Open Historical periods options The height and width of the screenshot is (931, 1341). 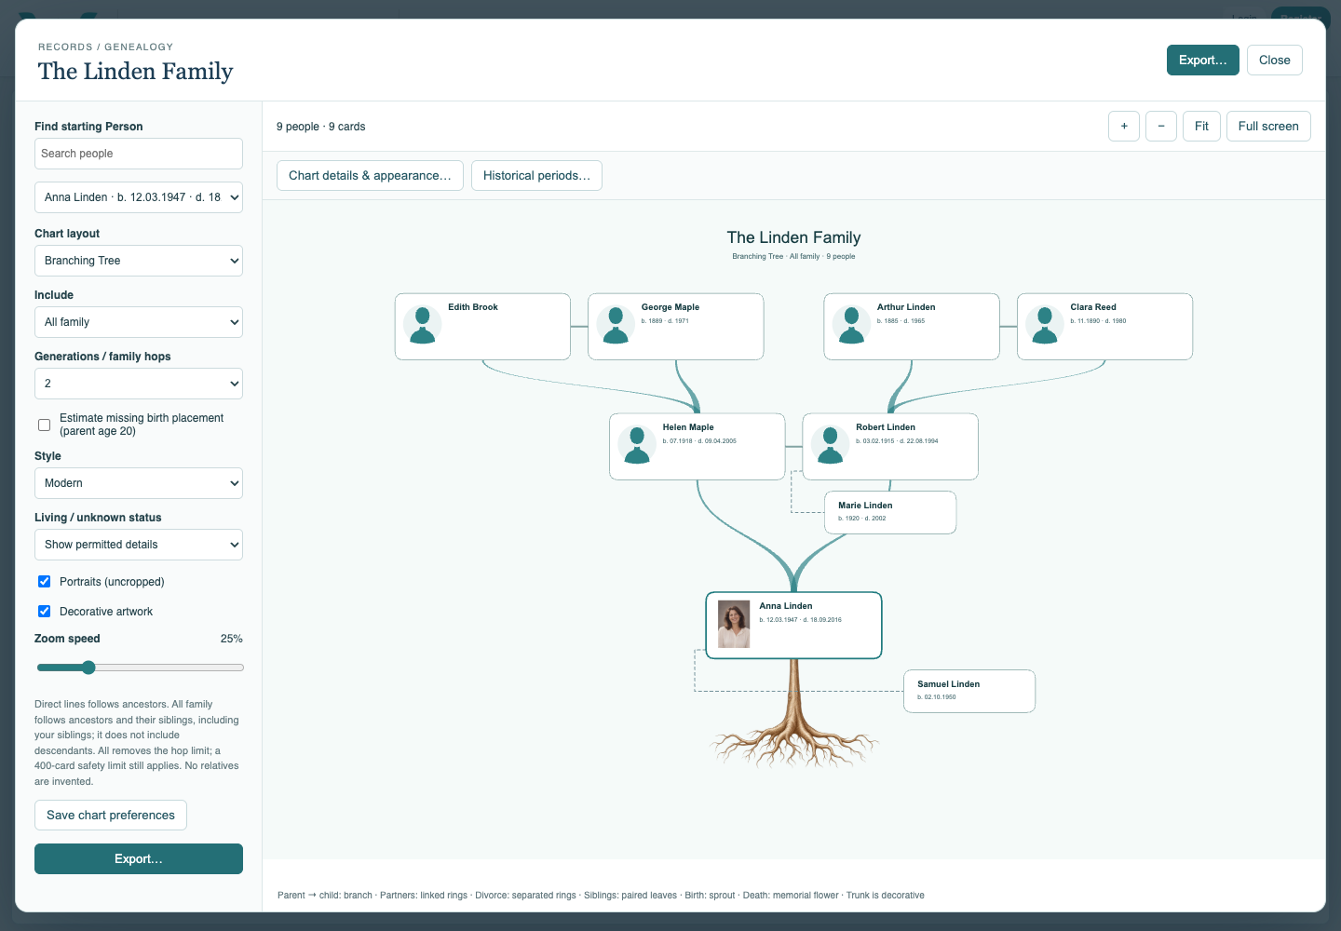[536, 175]
